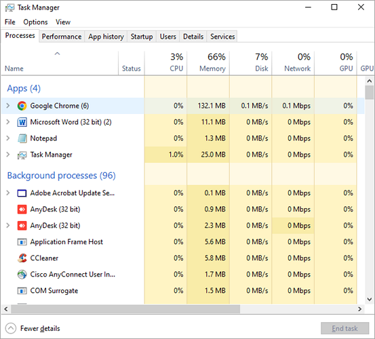Maximize the Task Manager window

(x=334, y=7)
